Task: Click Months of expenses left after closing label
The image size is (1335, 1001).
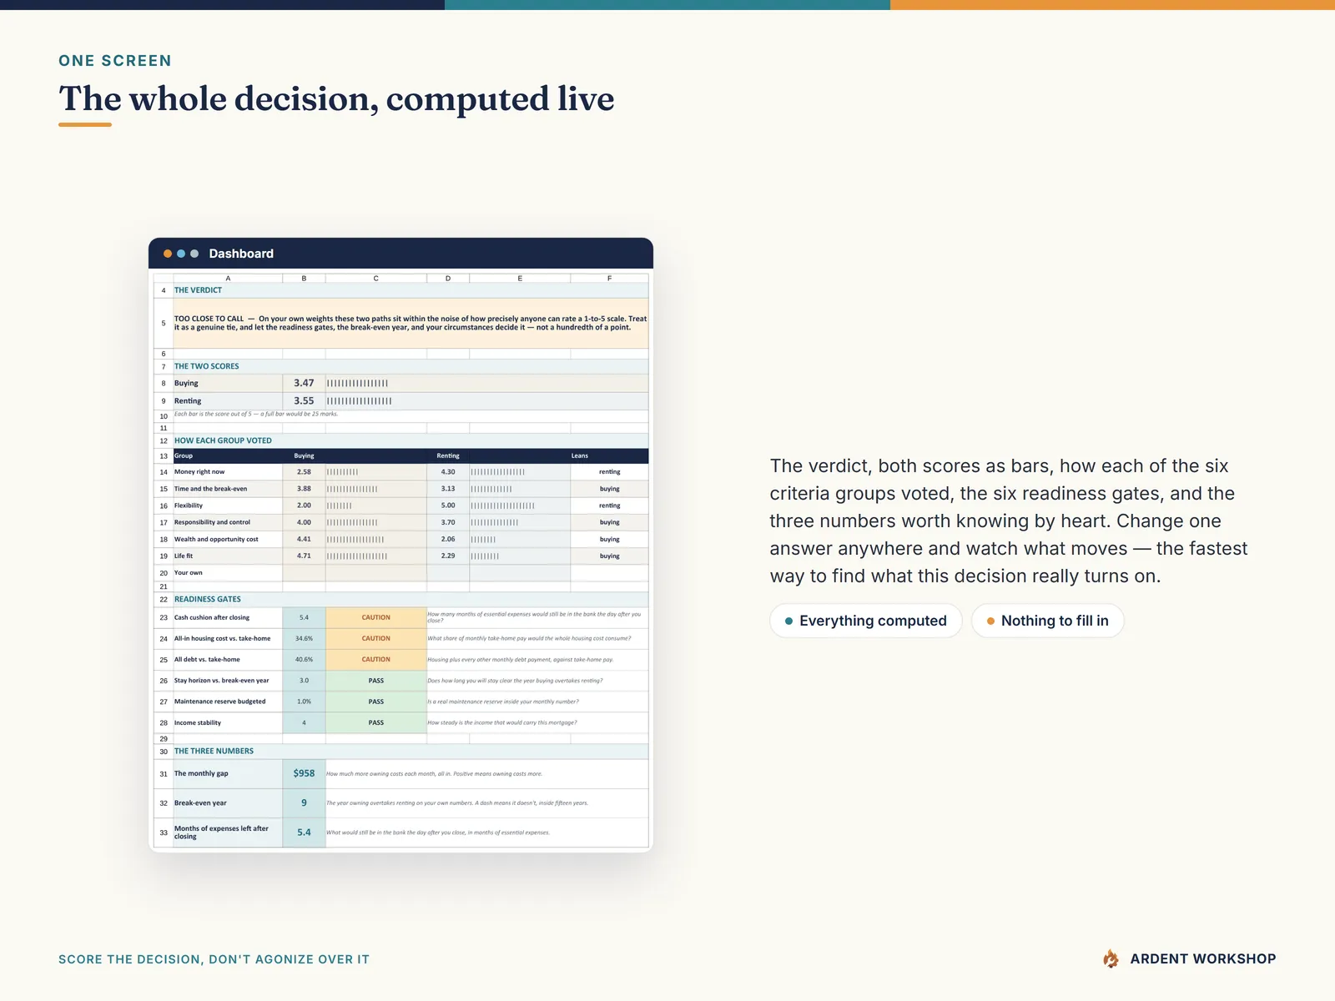Action: (221, 832)
